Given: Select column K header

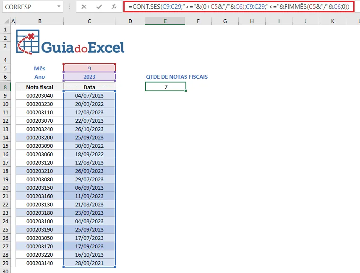Looking at the screenshot, I should (x=332, y=21).
